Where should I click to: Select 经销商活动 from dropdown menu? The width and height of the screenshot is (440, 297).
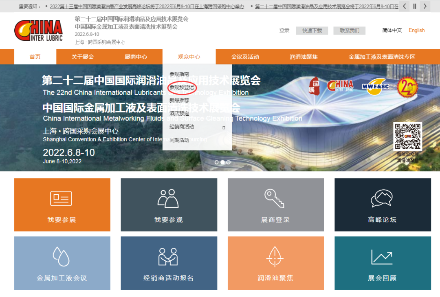(182, 127)
